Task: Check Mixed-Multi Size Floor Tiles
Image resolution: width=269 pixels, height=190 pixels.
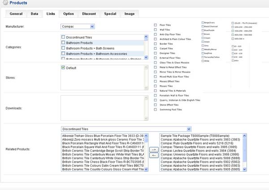Action: point(155,76)
